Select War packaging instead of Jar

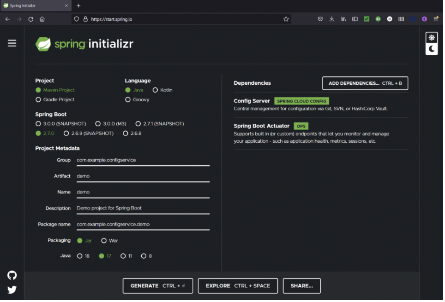[x=103, y=240]
